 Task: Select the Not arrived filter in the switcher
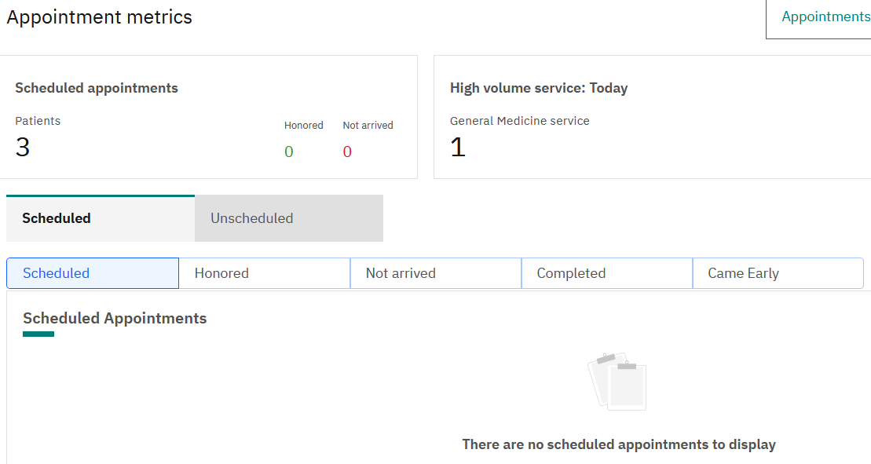[x=435, y=273]
